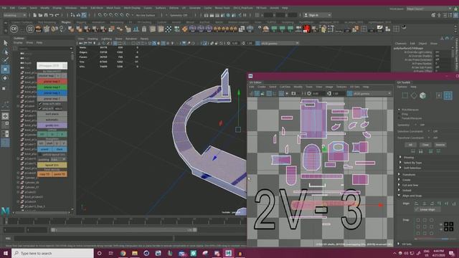Select the arrow Select tool in toolbox
This screenshot has height=258, width=459.
click(x=5, y=43)
